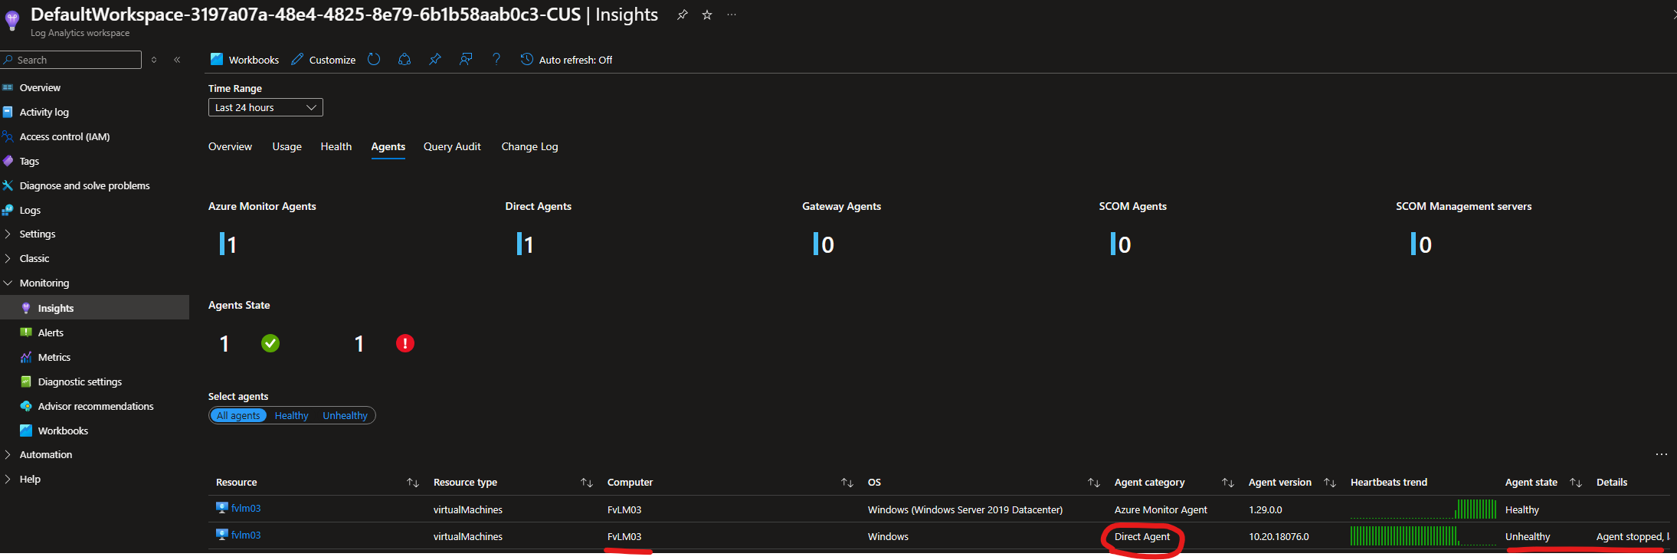Click agent version 10.20.18076.0

tap(1279, 536)
